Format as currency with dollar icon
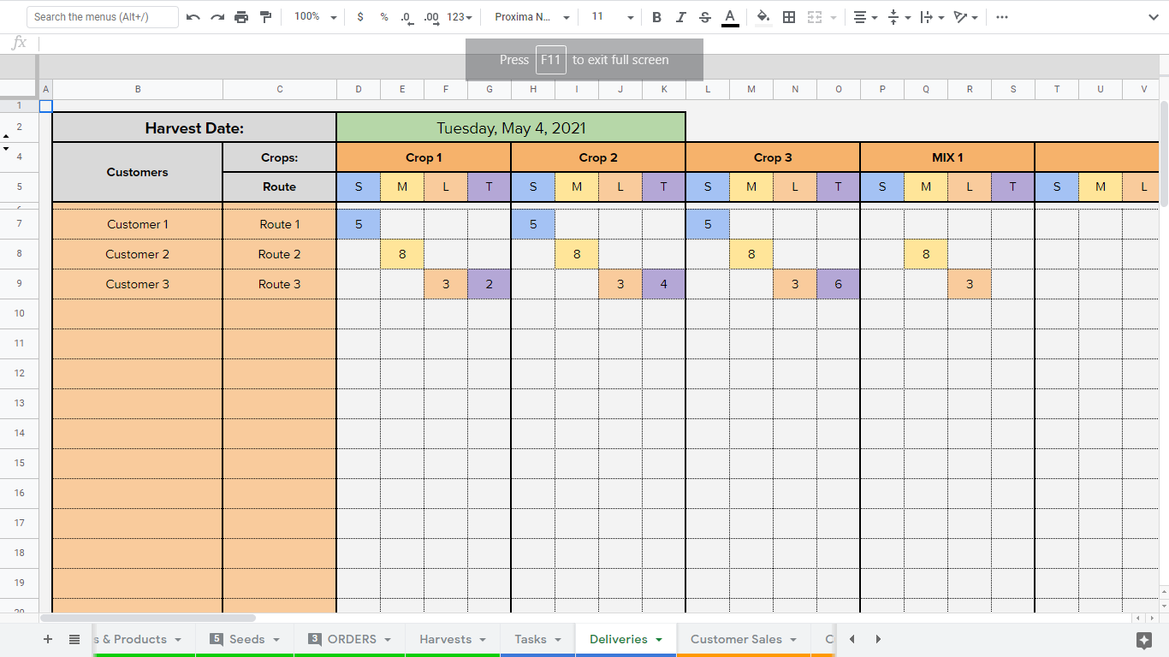 tap(360, 17)
